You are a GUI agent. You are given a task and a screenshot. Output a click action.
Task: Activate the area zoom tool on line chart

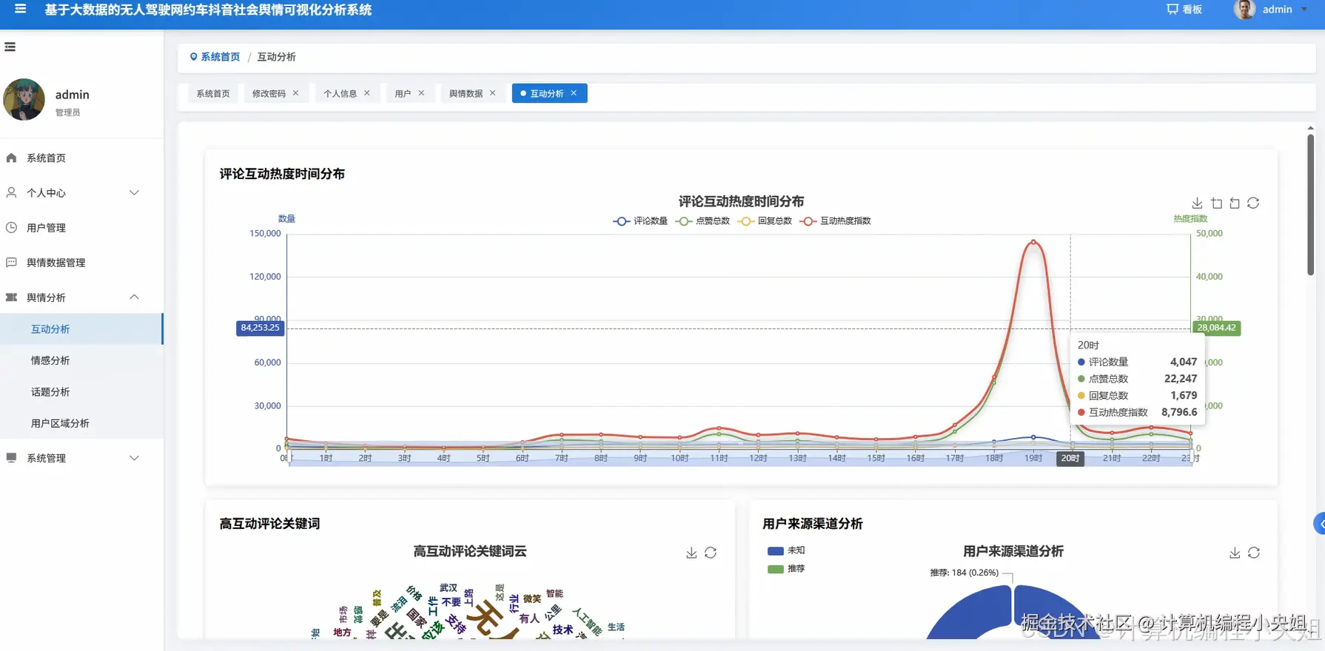pyautogui.click(x=1216, y=203)
